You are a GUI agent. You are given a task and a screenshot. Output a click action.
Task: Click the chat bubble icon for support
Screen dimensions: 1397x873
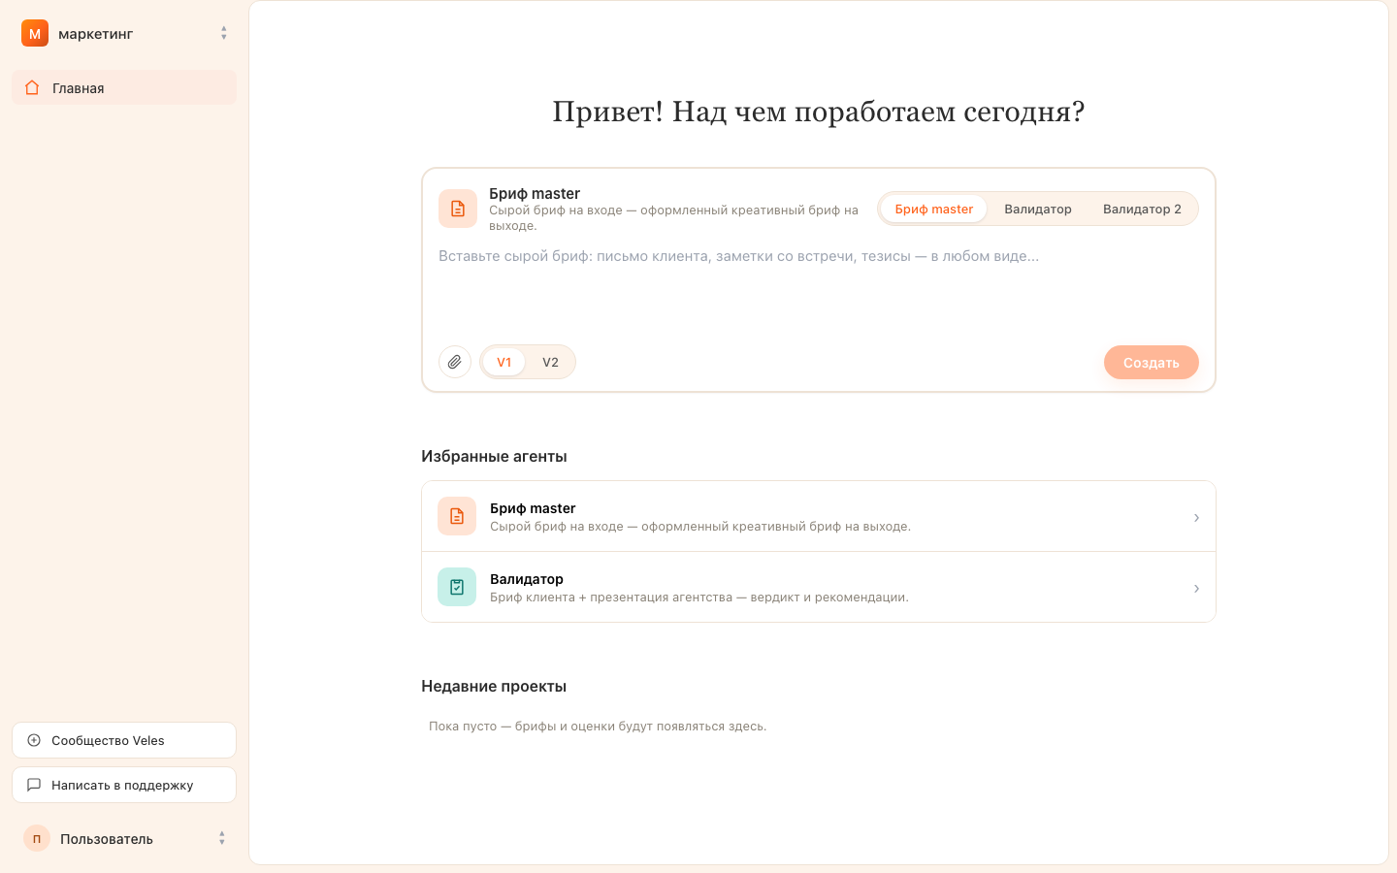tap(34, 785)
